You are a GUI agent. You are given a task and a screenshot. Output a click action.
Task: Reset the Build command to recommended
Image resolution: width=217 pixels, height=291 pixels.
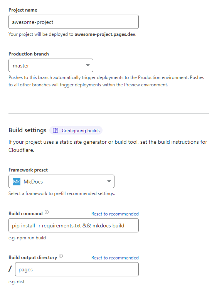tap(115, 214)
